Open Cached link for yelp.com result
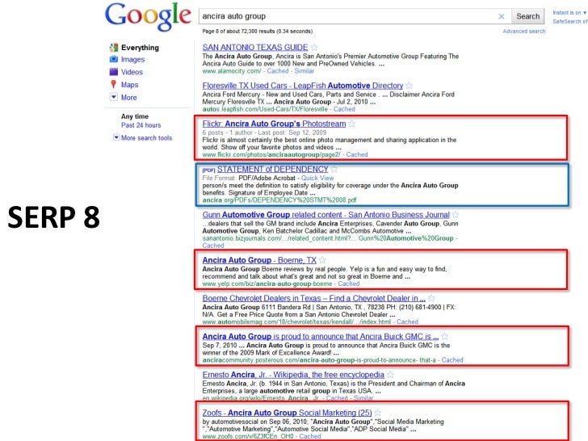The image size is (588, 441). (x=348, y=283)
